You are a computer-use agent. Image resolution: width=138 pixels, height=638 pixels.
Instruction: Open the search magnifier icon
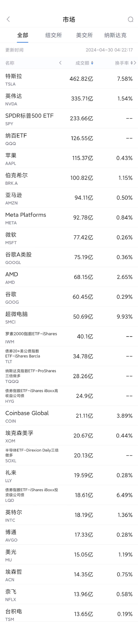coord(130,19)
